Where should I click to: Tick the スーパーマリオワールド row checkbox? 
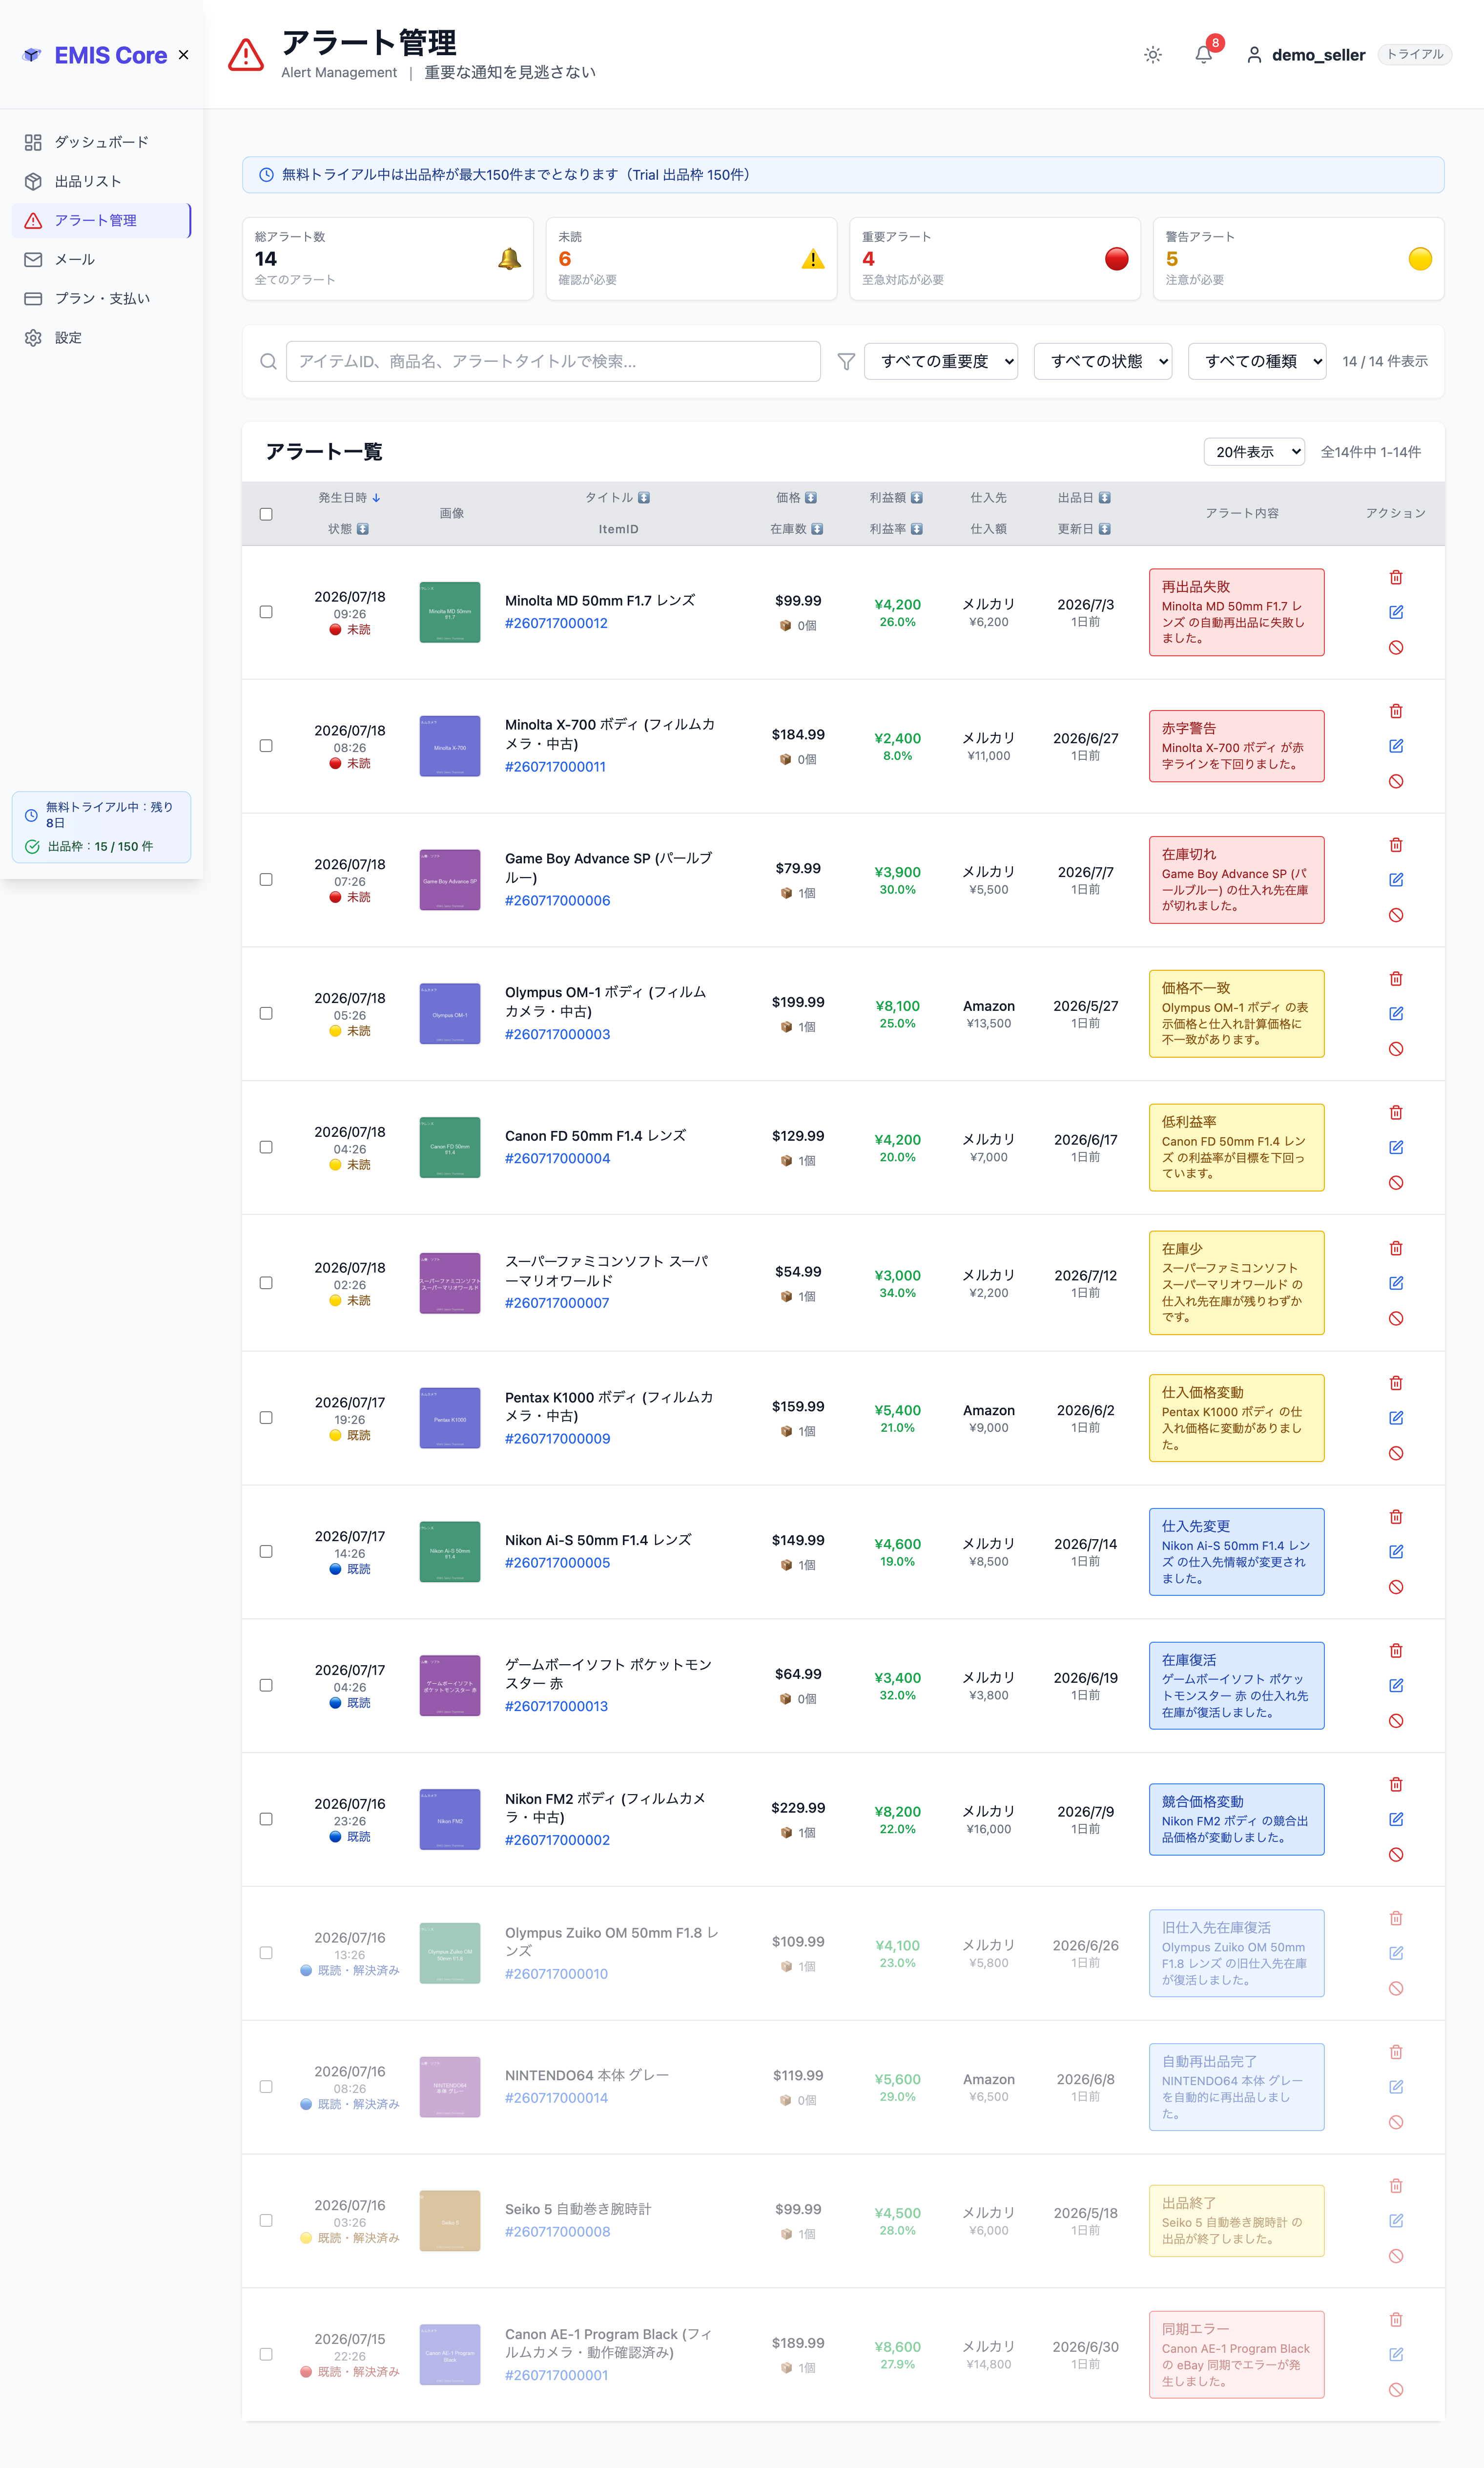[266, 1282]
